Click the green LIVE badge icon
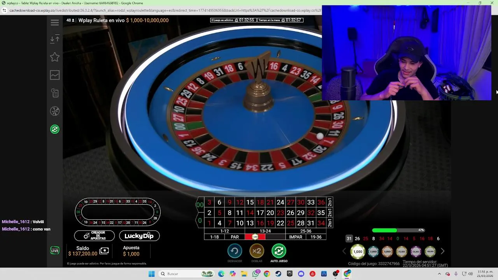The width and height of the screenshot is (498, 280). (55, 250)
